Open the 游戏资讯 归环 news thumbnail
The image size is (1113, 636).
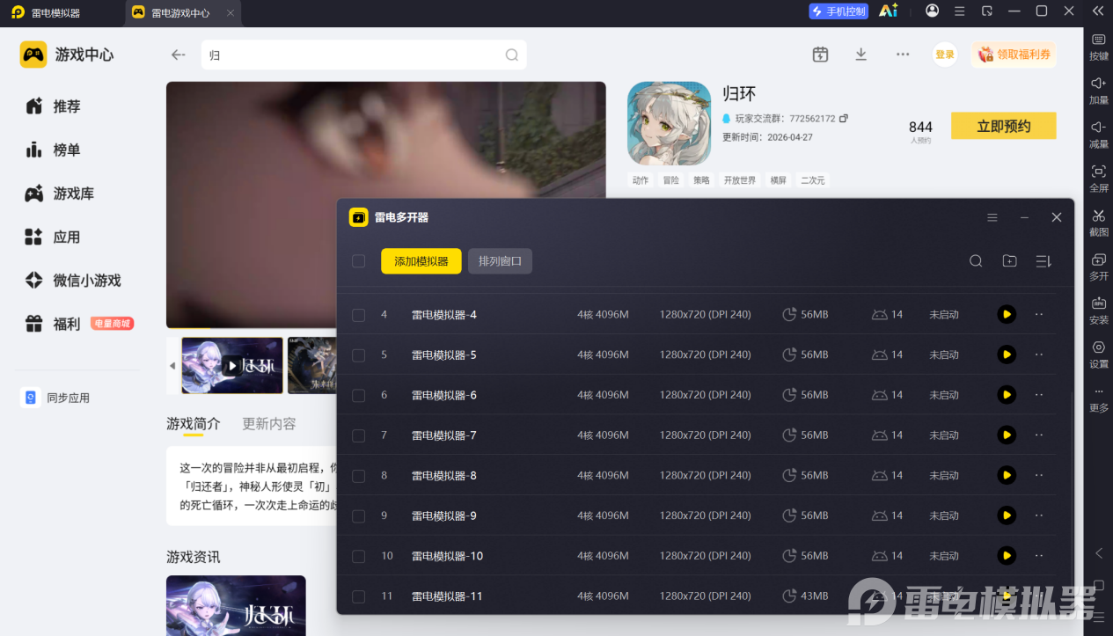pyautogui.click(x=236, y=605)
